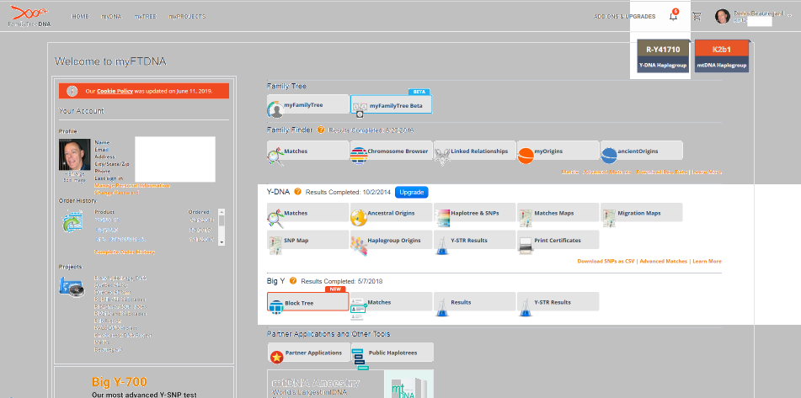Image resolution: width=801 pixels, height=398 pixels.
Task: Open the shopping cart icon
Action: (x=697, y=16)
